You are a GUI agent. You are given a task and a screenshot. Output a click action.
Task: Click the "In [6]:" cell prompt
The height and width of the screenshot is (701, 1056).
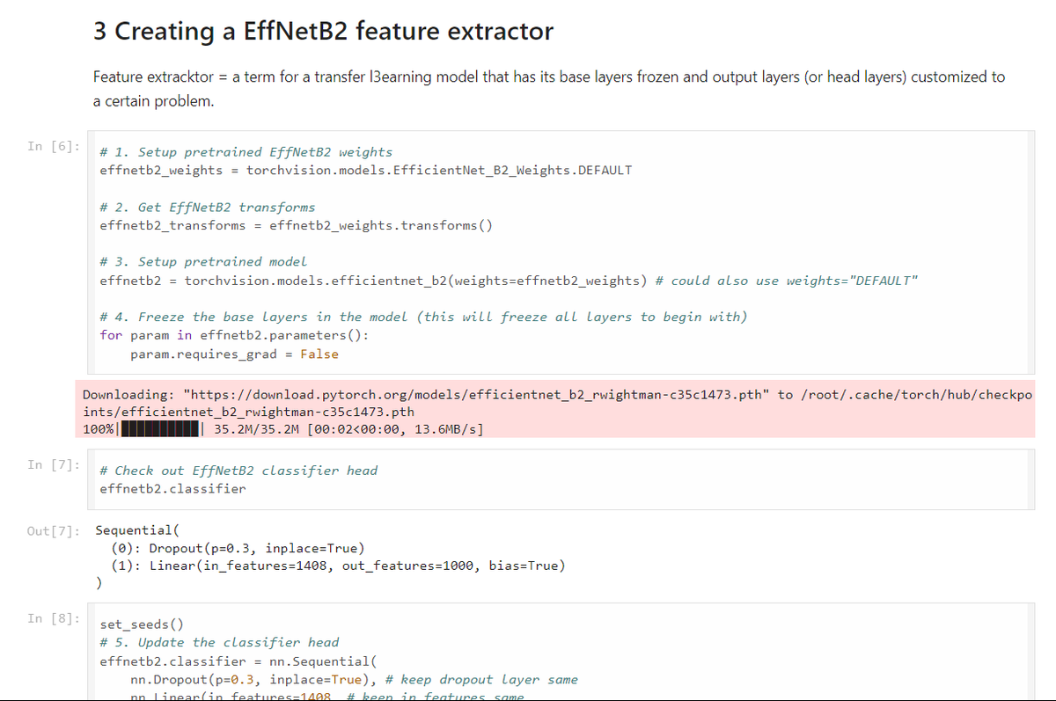tap(54, 145)
